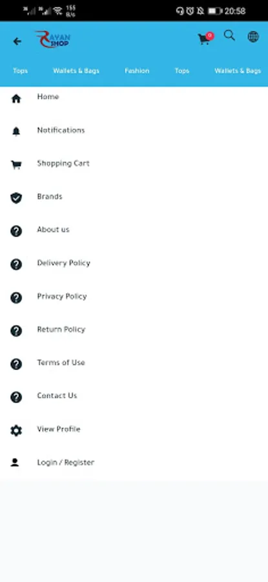Open the Privacy Policy entry
The width and height of the screenshot is (268, 582).
pos(134,297)
